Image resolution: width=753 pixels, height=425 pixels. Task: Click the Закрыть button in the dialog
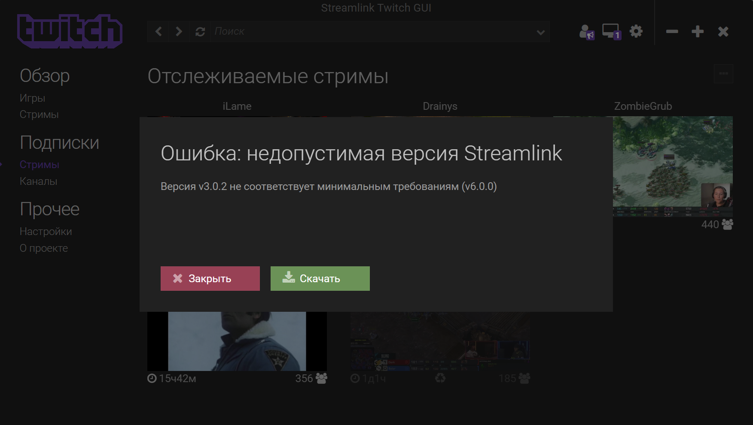point(210,279)
